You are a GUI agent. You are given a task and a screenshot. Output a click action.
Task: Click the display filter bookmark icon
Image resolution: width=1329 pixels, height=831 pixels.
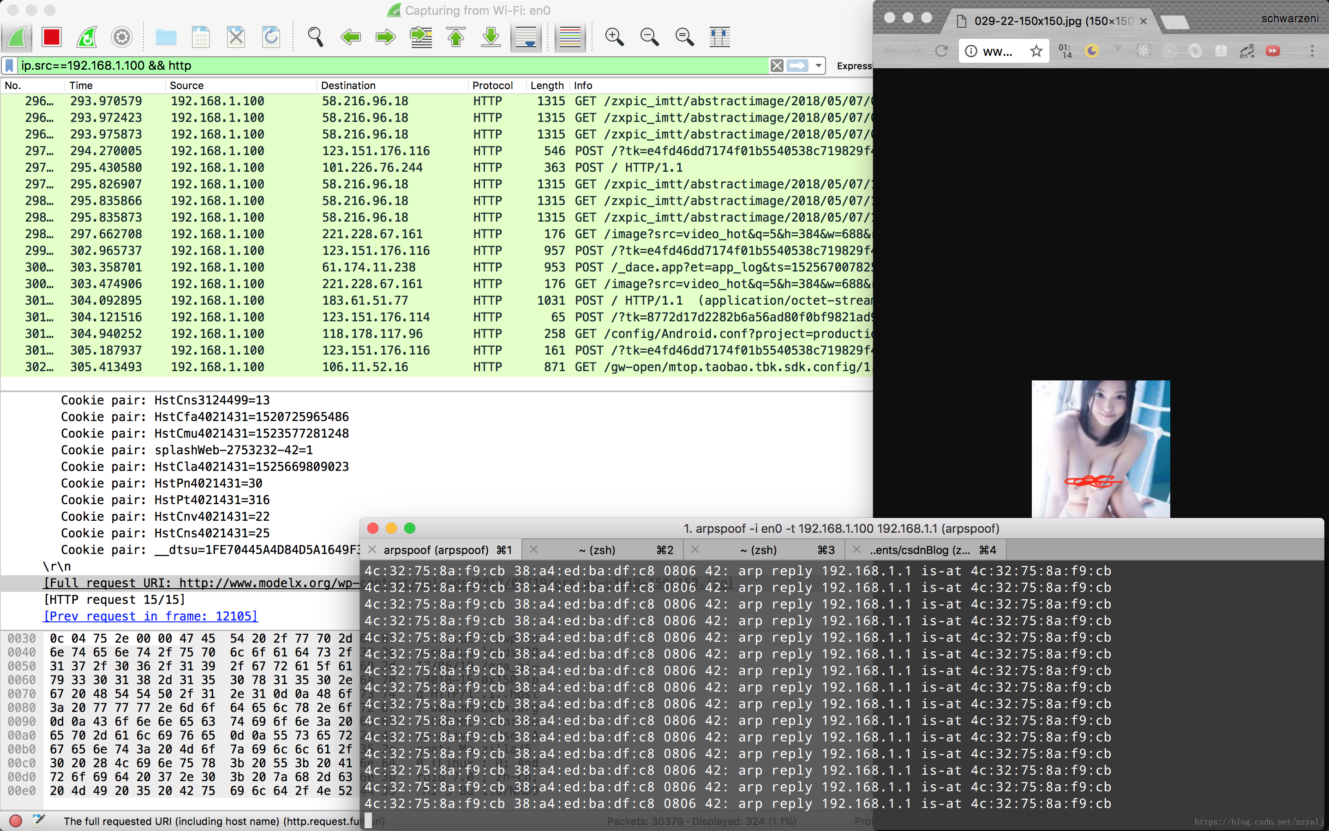(9, 66)
